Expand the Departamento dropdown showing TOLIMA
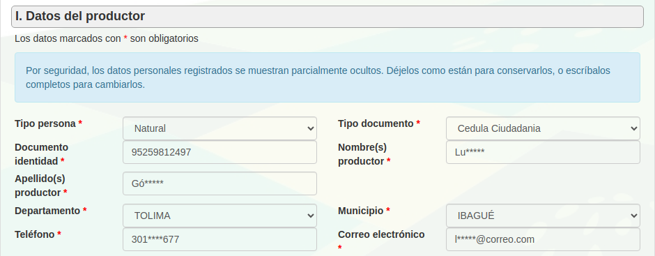This screenshot has width=655, height=256. coord(219,216)
